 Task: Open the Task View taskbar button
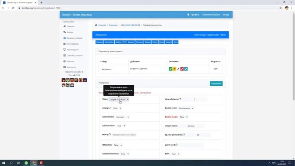[18, 163]
